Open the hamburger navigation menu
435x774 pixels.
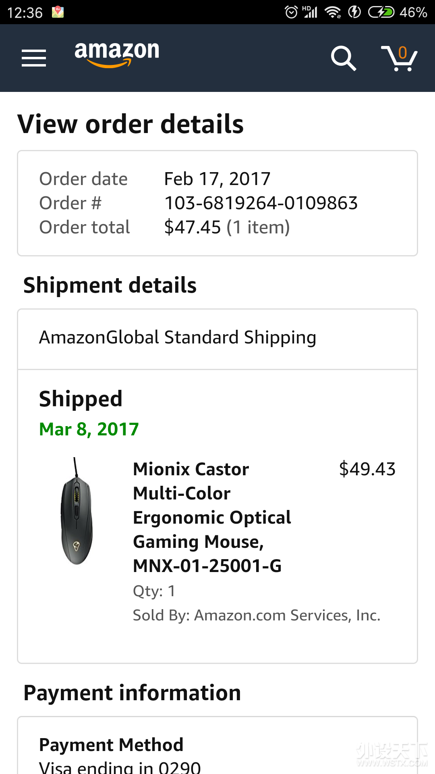pos(34,58)
